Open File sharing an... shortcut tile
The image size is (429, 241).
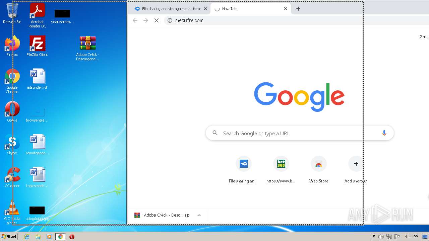pos(243,170)
